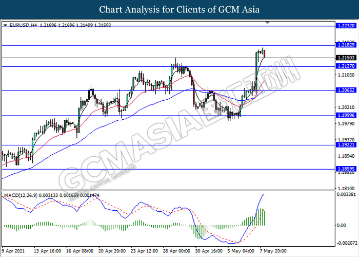Click the 16 Apr 08:00 time label

80,251
